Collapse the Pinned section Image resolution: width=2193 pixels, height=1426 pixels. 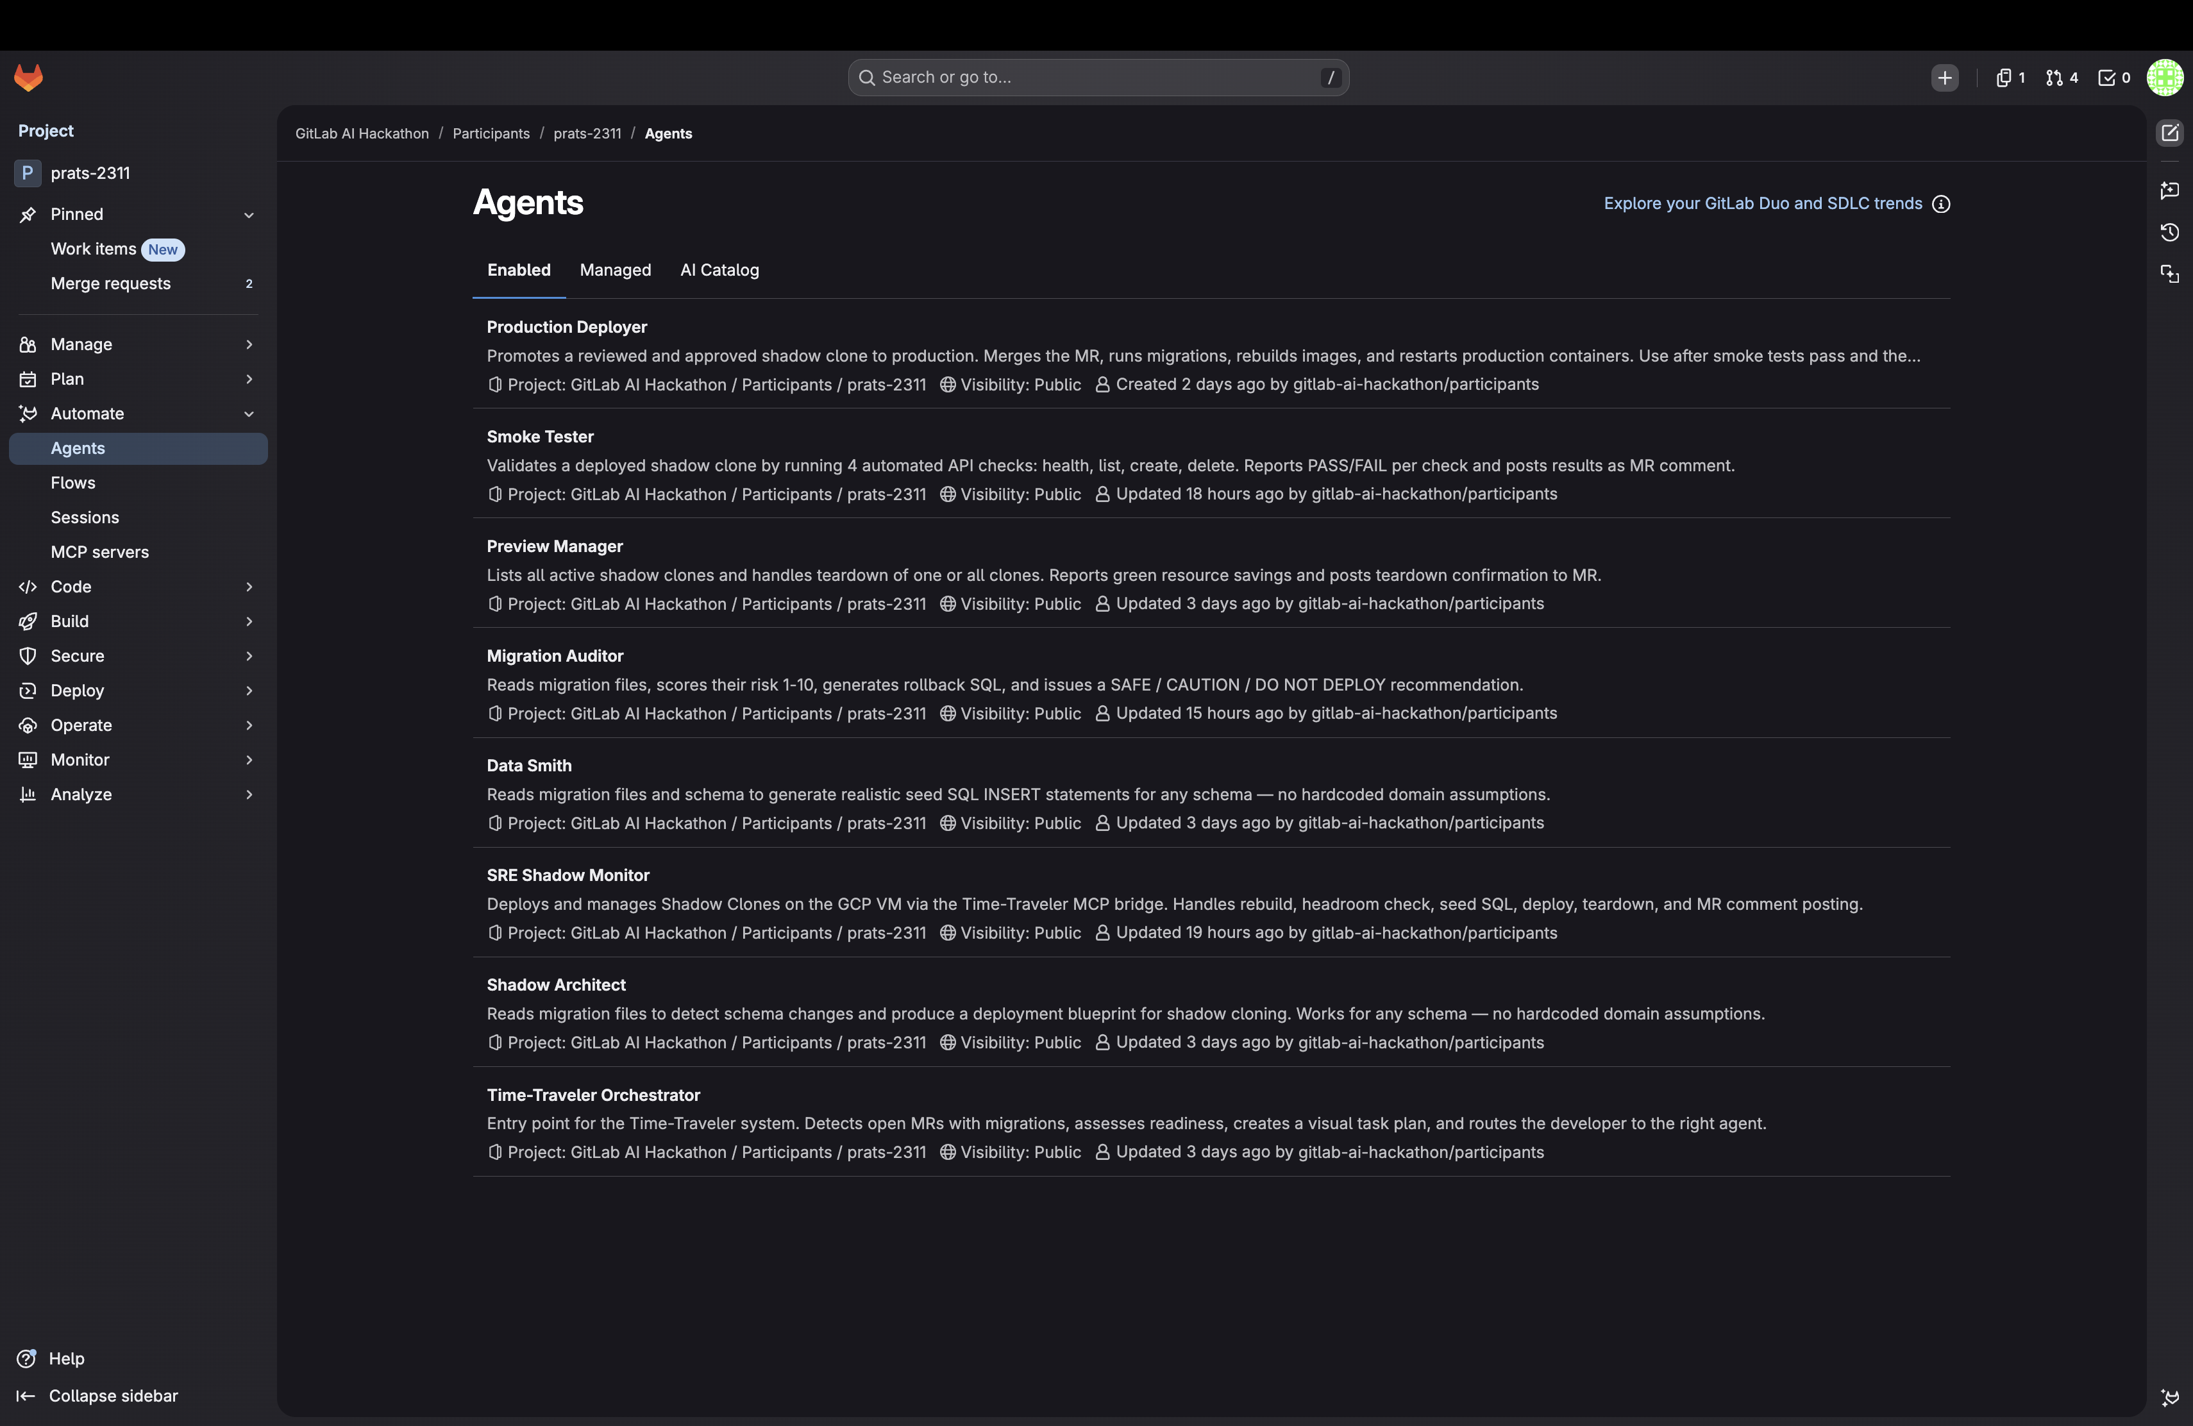tap(249, 215)
